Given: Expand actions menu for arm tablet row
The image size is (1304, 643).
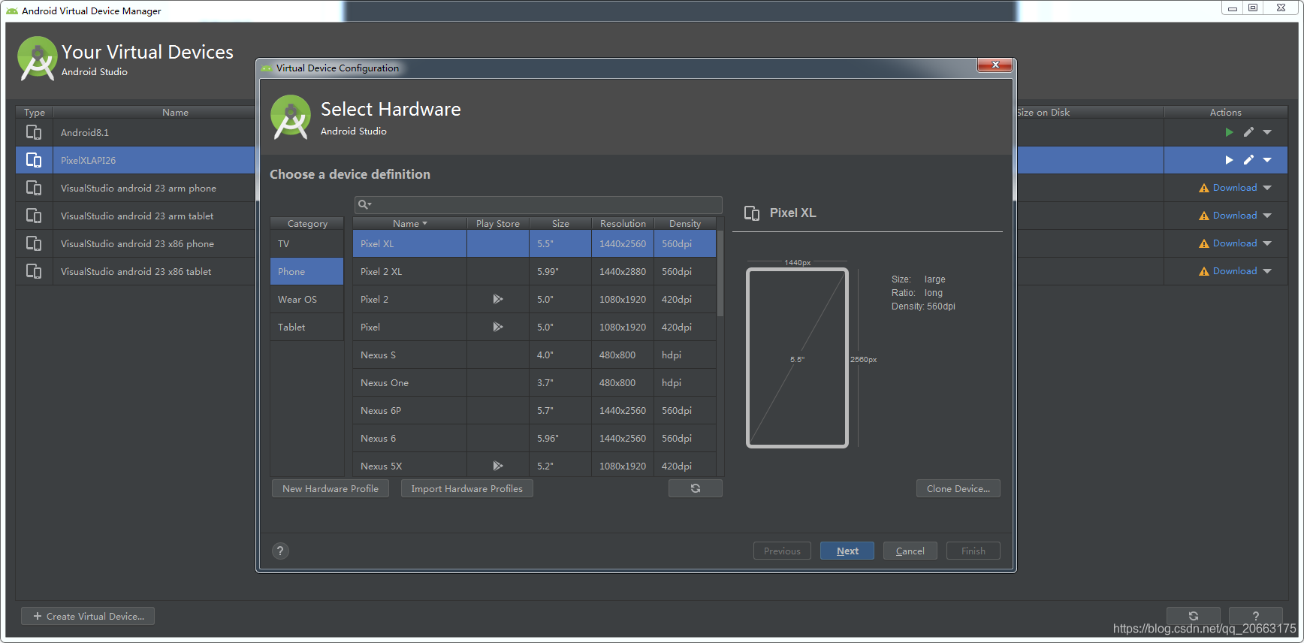Looking at the screenshot, I should [1267, 216].
